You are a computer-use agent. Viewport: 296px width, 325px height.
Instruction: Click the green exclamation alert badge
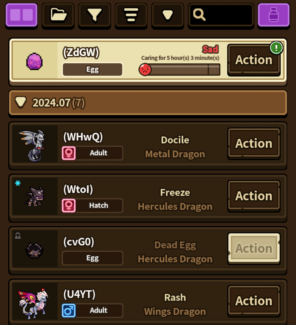coord(276,48)
